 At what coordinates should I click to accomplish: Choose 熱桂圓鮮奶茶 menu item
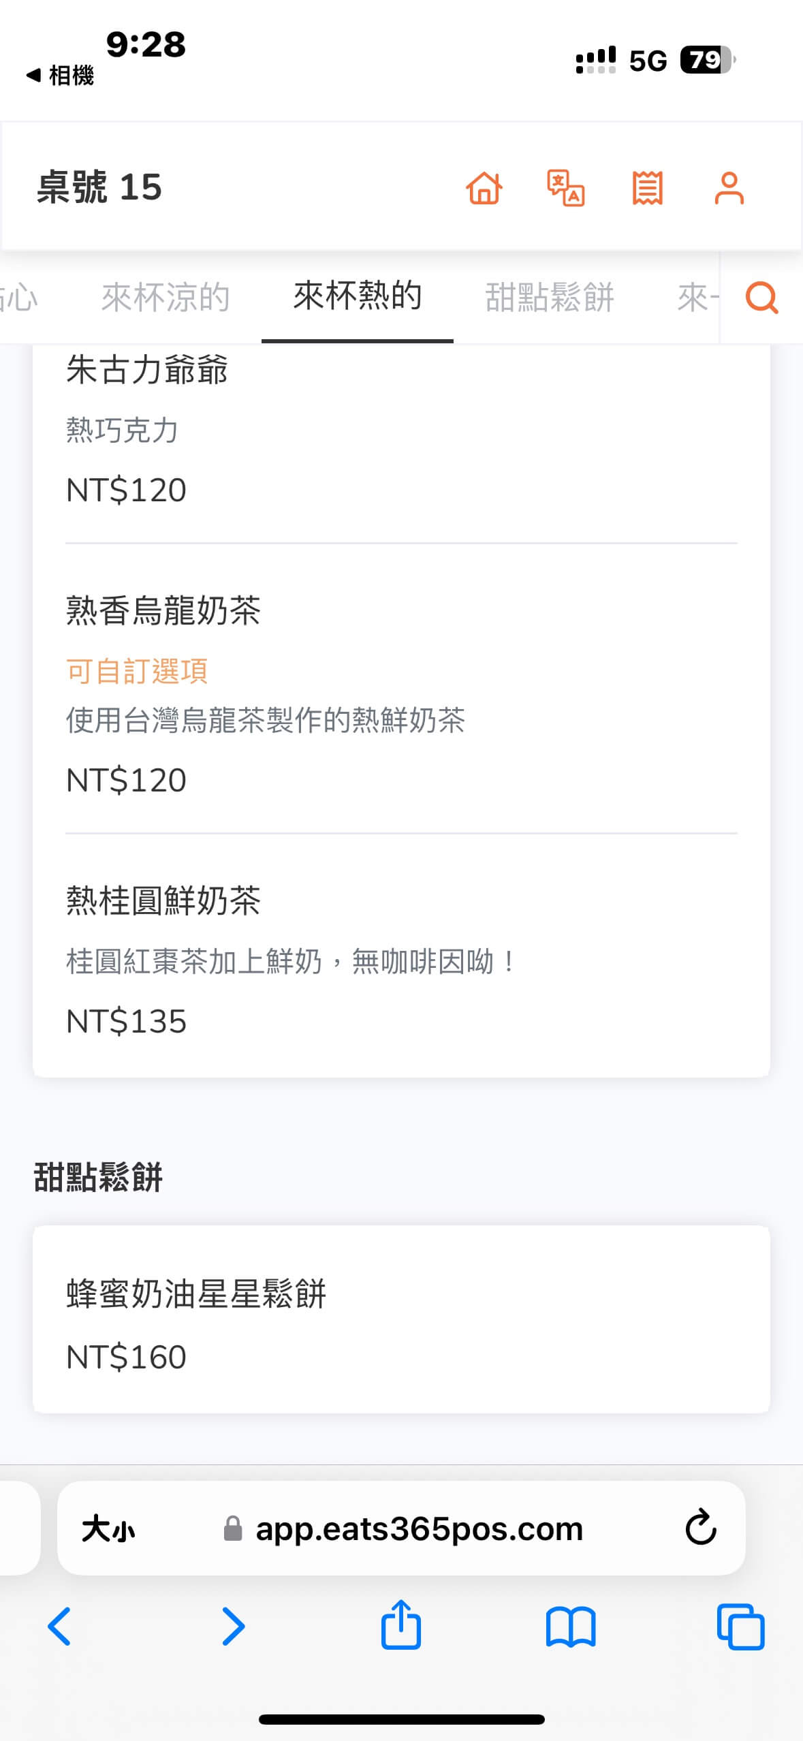pos(163,900)
